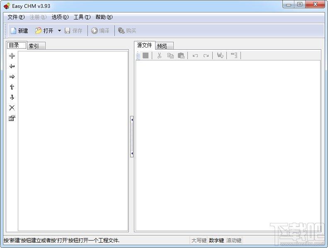The image size is (328, 248).
Task: Switch to the 目录 tab
Action: [17, 46]
